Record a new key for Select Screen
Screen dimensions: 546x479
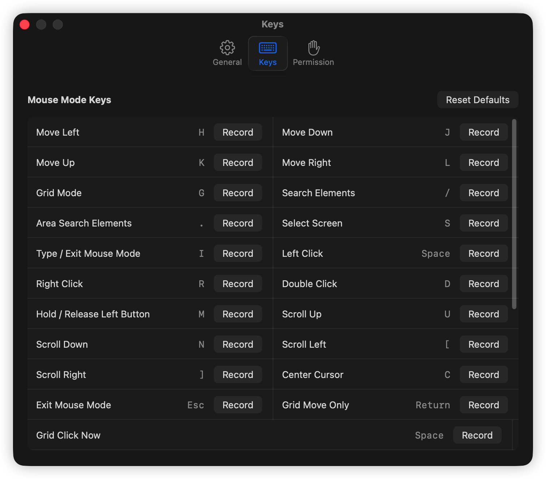pos(484,223)
